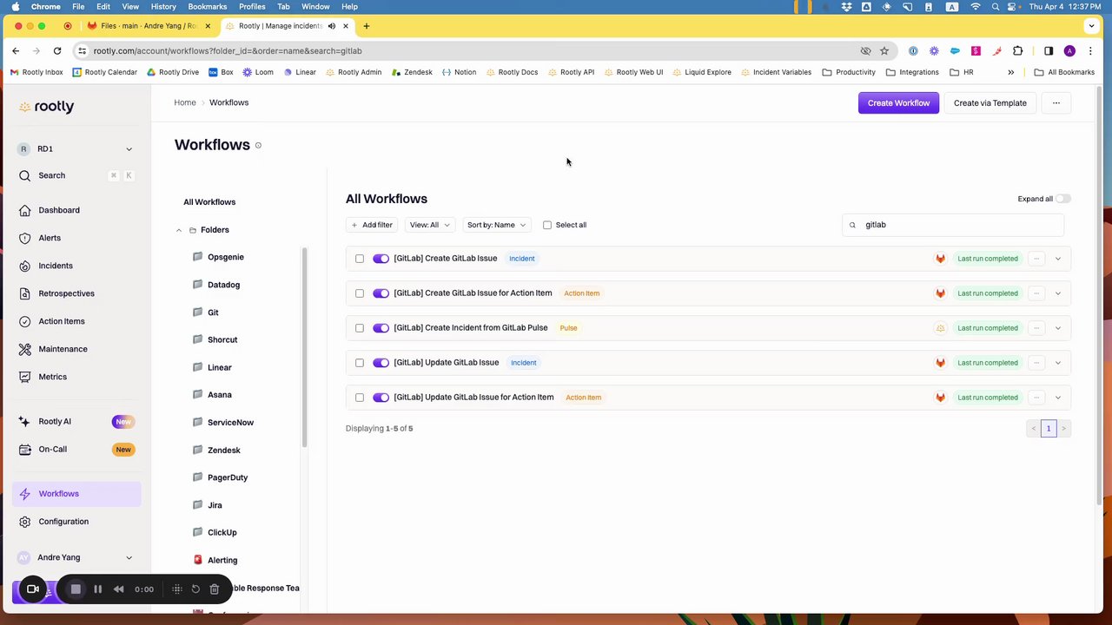Click the Search magnifier in the sidebar
The image size is (1112, 625).
coord(25,175)
